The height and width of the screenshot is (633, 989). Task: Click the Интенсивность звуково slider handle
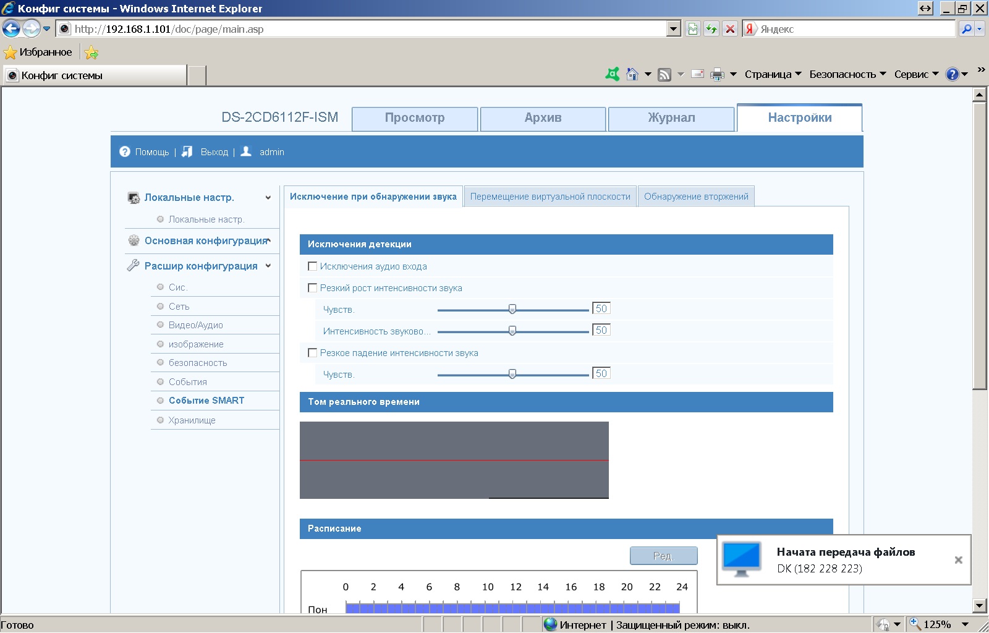(512, 331)
